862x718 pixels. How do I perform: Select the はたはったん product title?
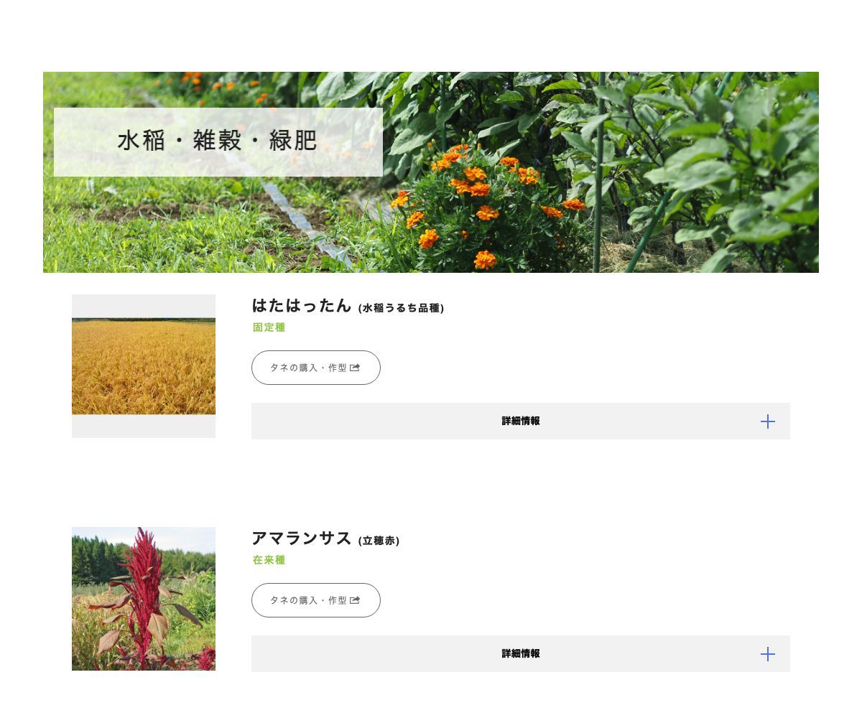tap(301, 306)
